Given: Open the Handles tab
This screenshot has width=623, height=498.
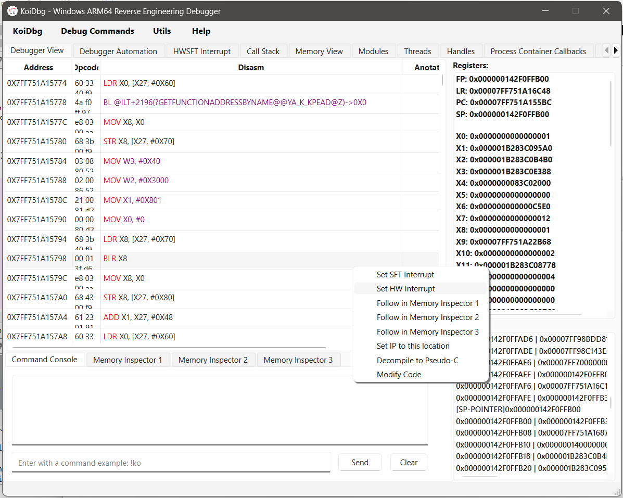Looking at the screenshot, I should (461, 51).
